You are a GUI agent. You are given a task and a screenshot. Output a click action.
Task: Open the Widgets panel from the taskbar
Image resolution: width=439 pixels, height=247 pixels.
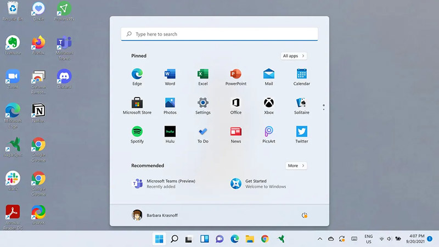point(204,239)
